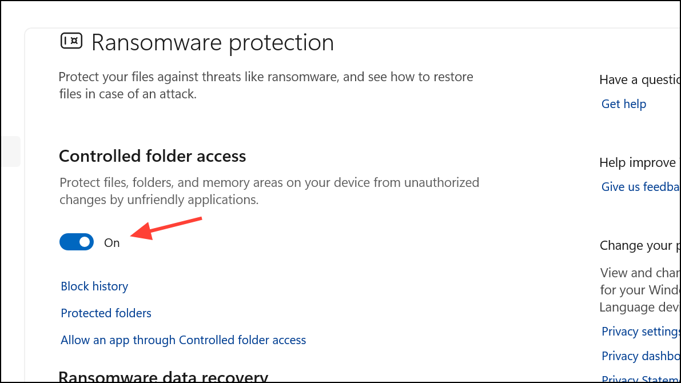681x383 pixels.
Task: Select the highlighted item in the left sidebar
Action: 10,151
